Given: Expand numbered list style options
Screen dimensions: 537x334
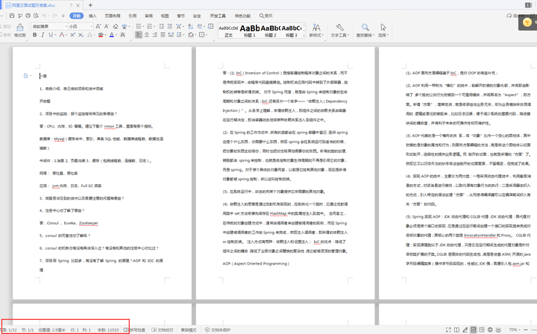Looking at the screenshot, I should [x=154, y=26].
